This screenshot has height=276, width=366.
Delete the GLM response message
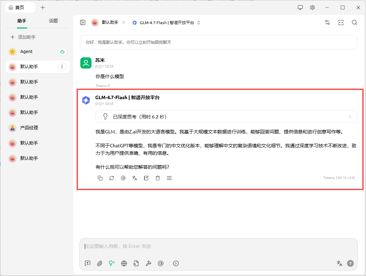(x=158, y=178)
